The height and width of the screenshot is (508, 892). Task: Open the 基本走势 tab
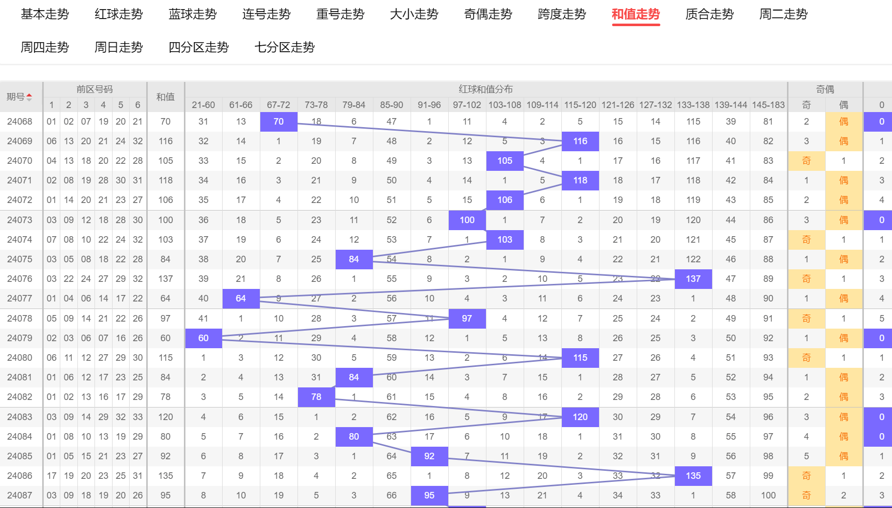45,14
